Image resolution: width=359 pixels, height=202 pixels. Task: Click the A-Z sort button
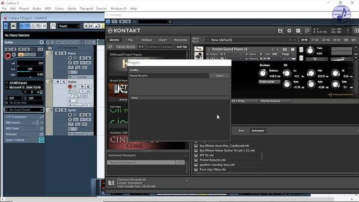click(x=141, y=47)
